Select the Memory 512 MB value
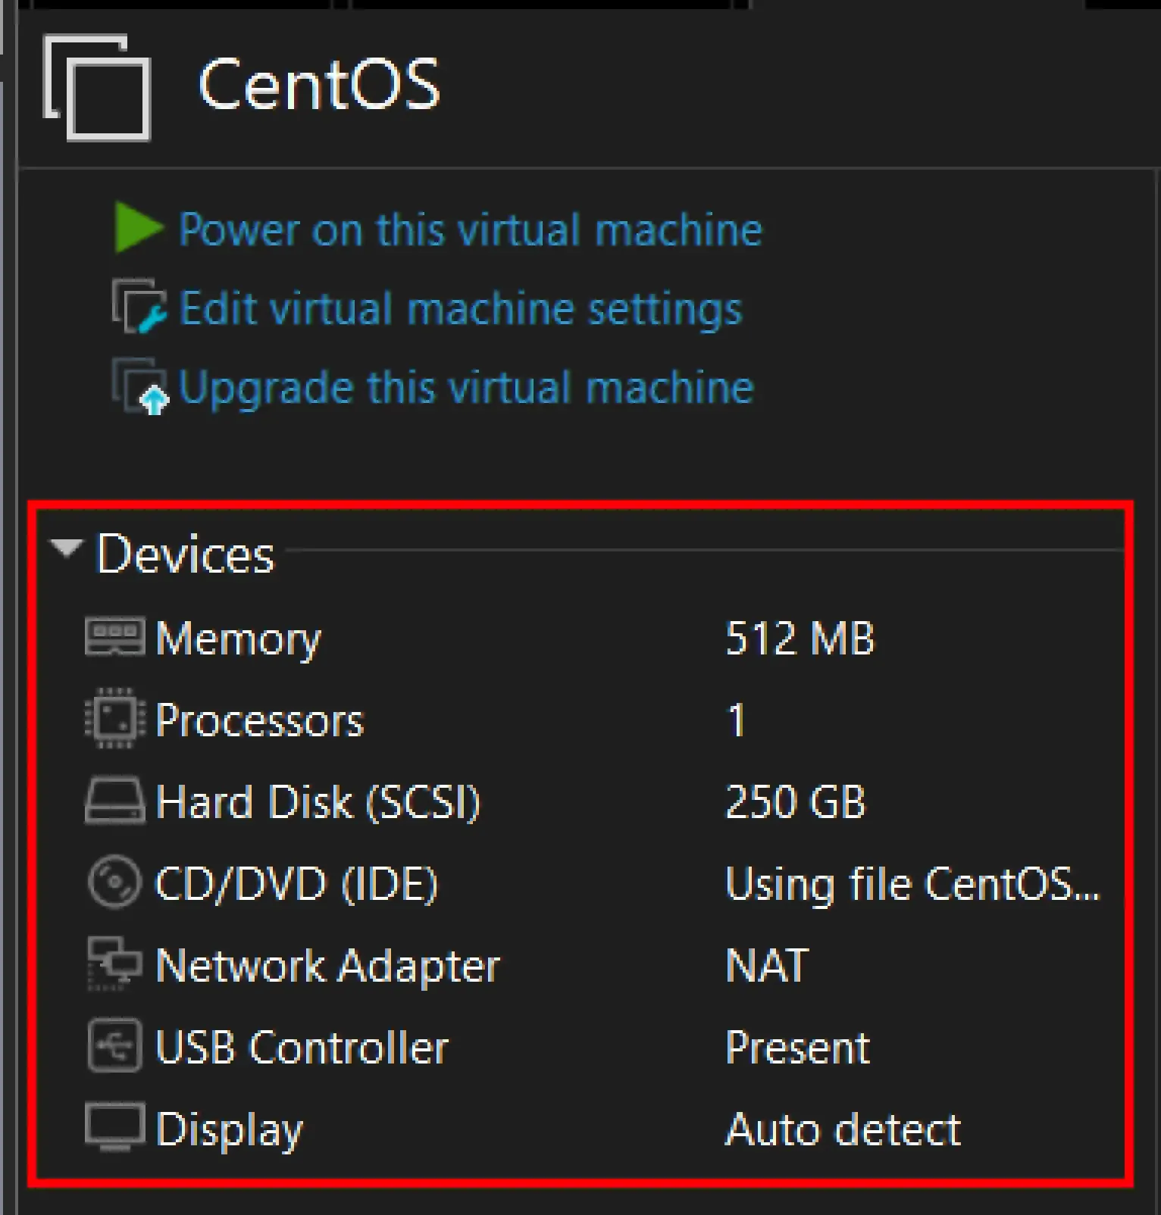1161x1215 pixels. (800, 638)
